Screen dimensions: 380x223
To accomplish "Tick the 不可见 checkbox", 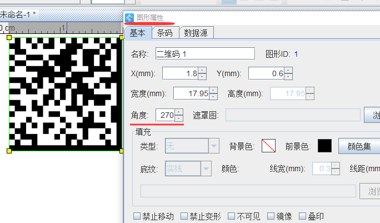I will (x=231, y=216).
